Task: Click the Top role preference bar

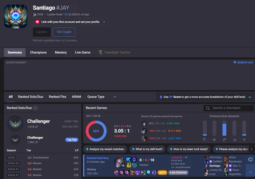Action: click(205, 128)
